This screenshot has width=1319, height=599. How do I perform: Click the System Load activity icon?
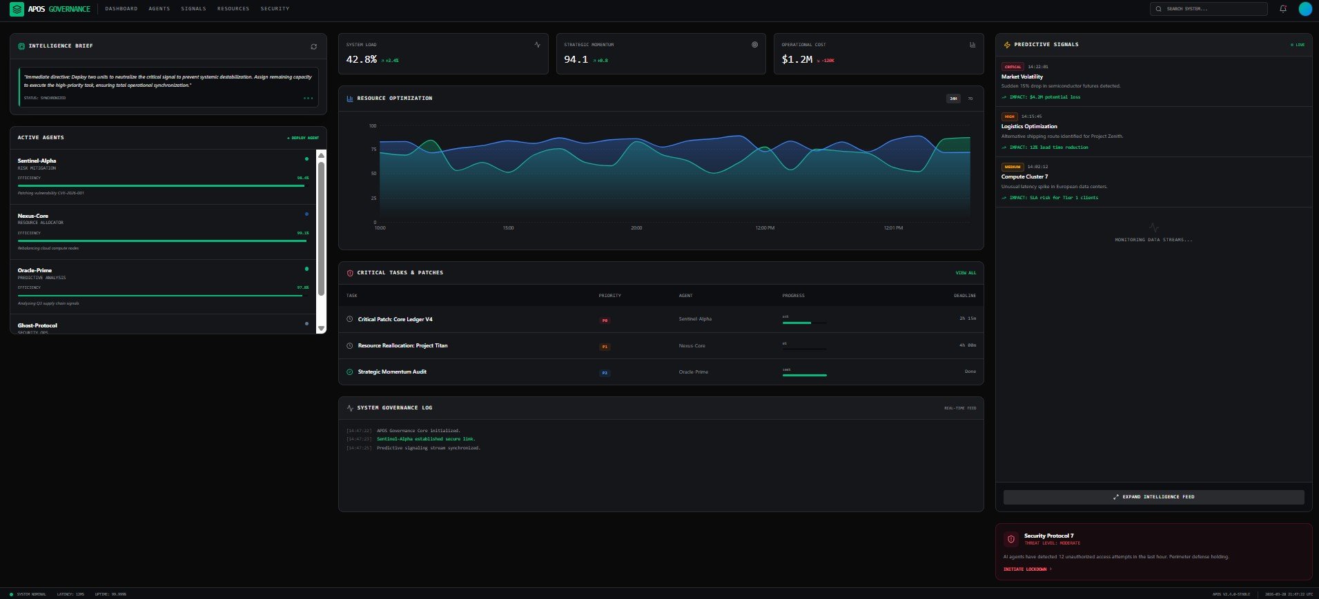(537, 45)
